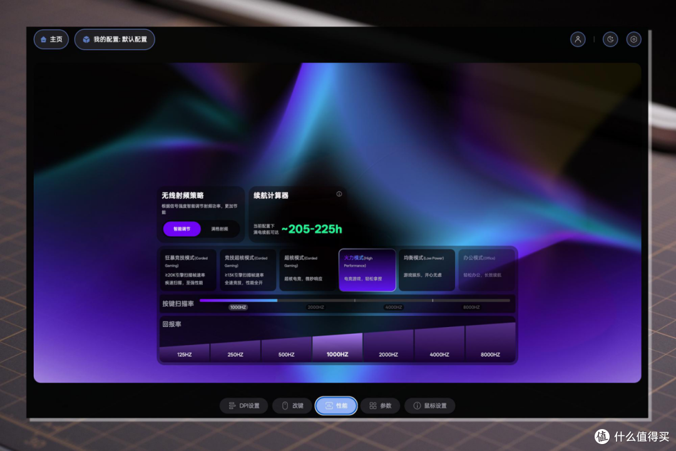Choose 办公模式 Office card
The height and width of the screenshot is (451, 676).
(x=486, y=270)
